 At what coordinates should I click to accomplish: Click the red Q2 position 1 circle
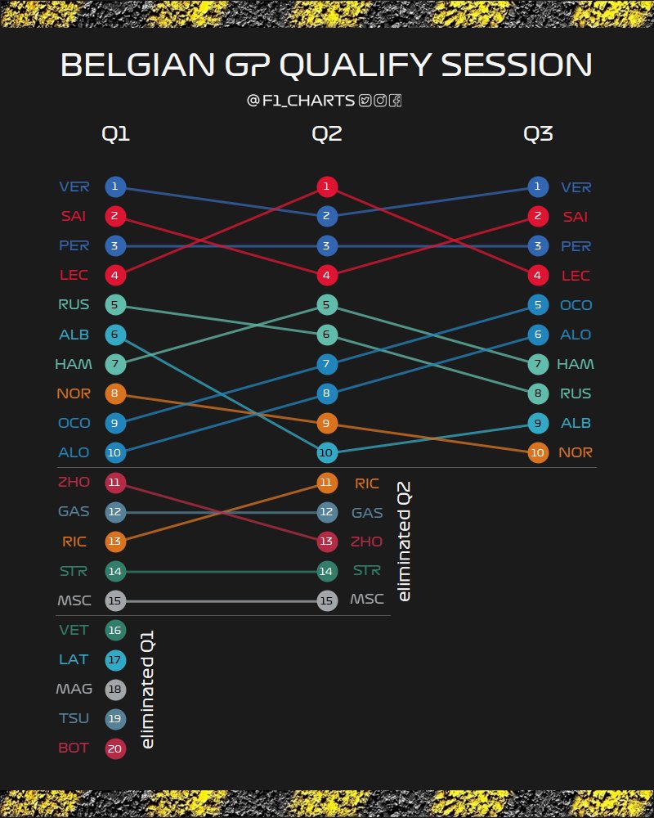pos(327,187)
